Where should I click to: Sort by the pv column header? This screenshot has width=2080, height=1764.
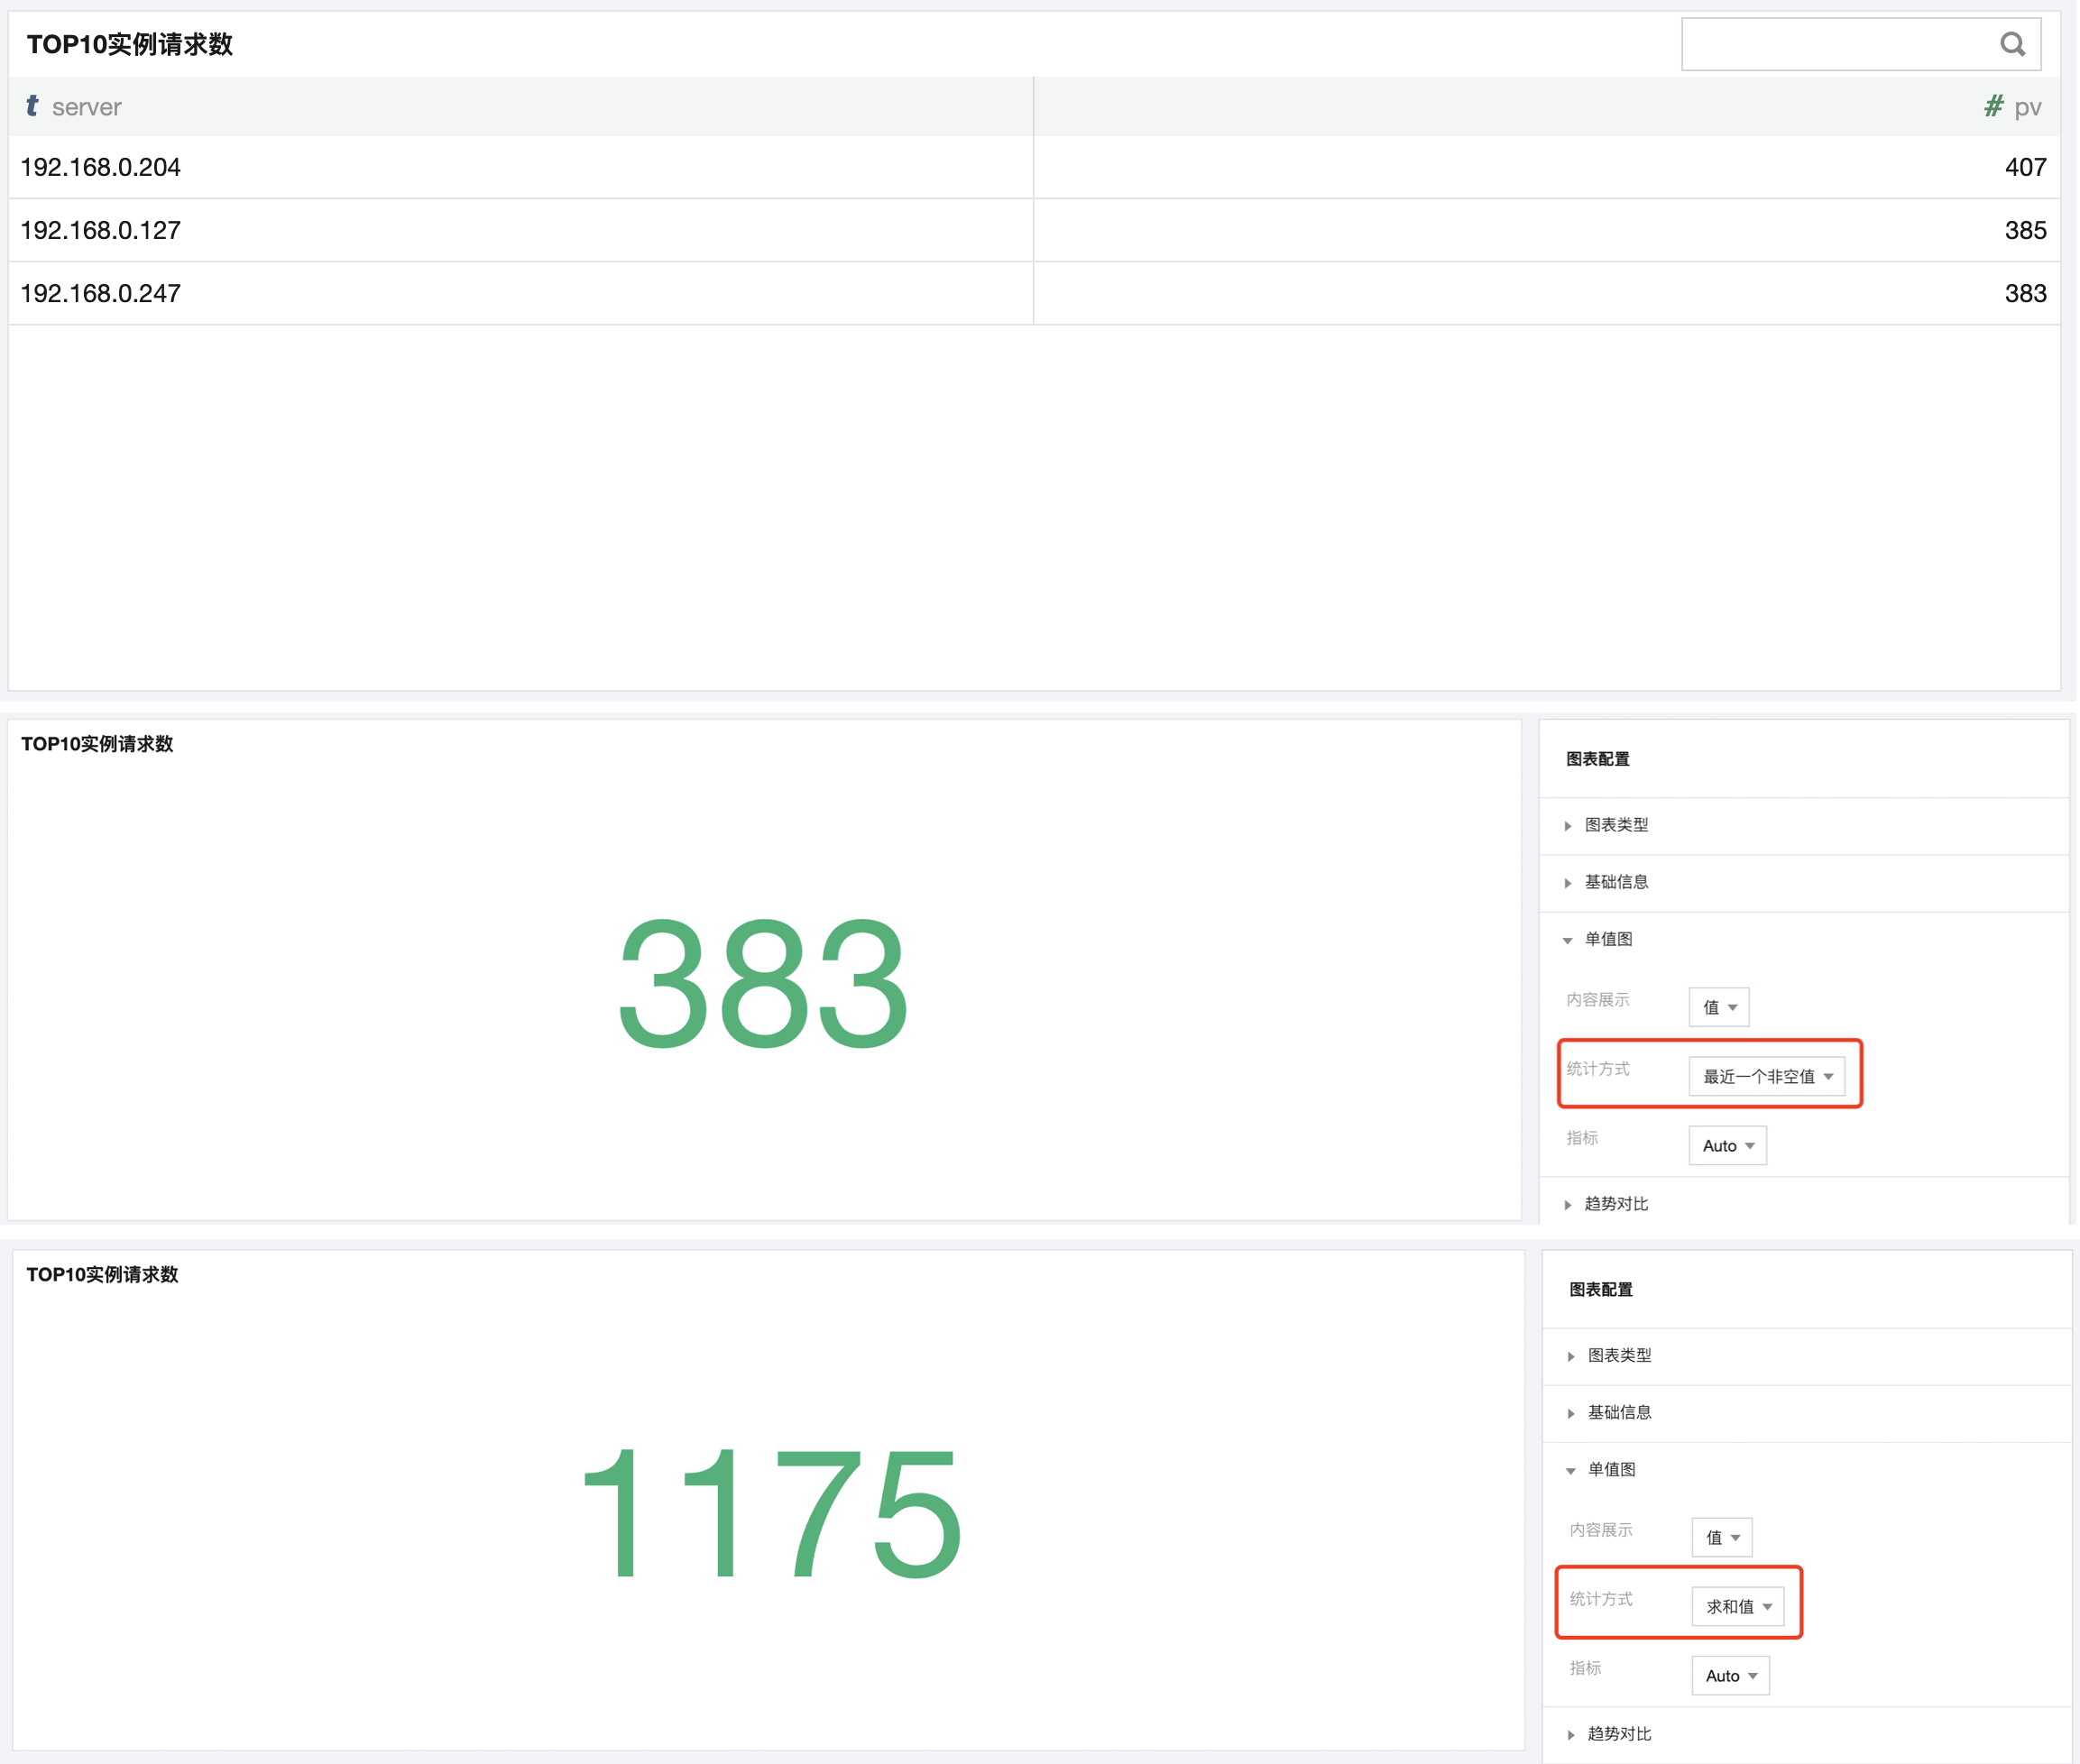(x=2027, y=107)
